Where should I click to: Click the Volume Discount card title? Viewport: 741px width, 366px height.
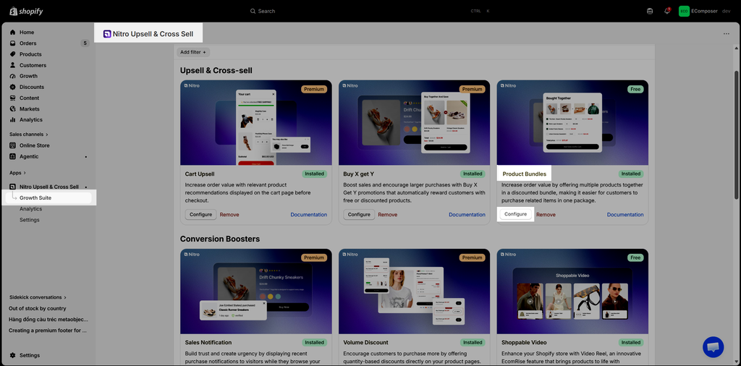(x=365, y=342)
